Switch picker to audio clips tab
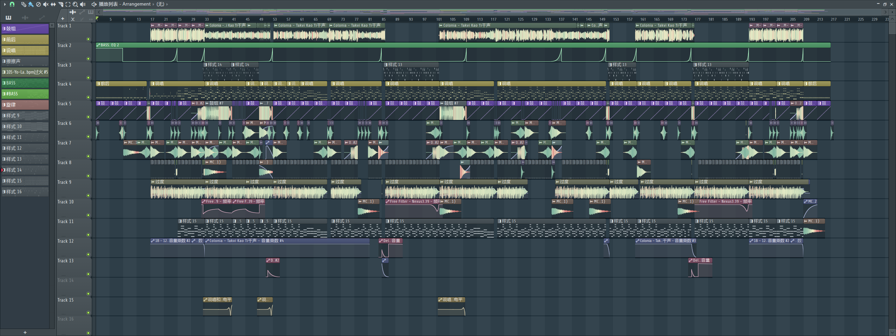The width and height of the screenshot is (896, 336). [x=25, y=18]
